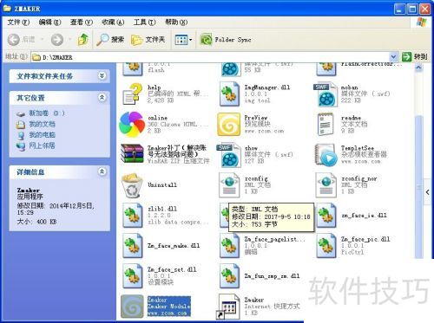Expand the File and Folder Tasks panel
The height and width of the screenshot is (323, 434).
(102, 76)
